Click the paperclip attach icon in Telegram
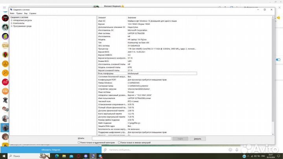This screenshot has height=159, width=283. 105,150
